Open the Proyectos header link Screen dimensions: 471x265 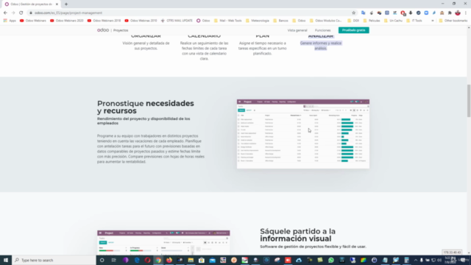point(121,30)
